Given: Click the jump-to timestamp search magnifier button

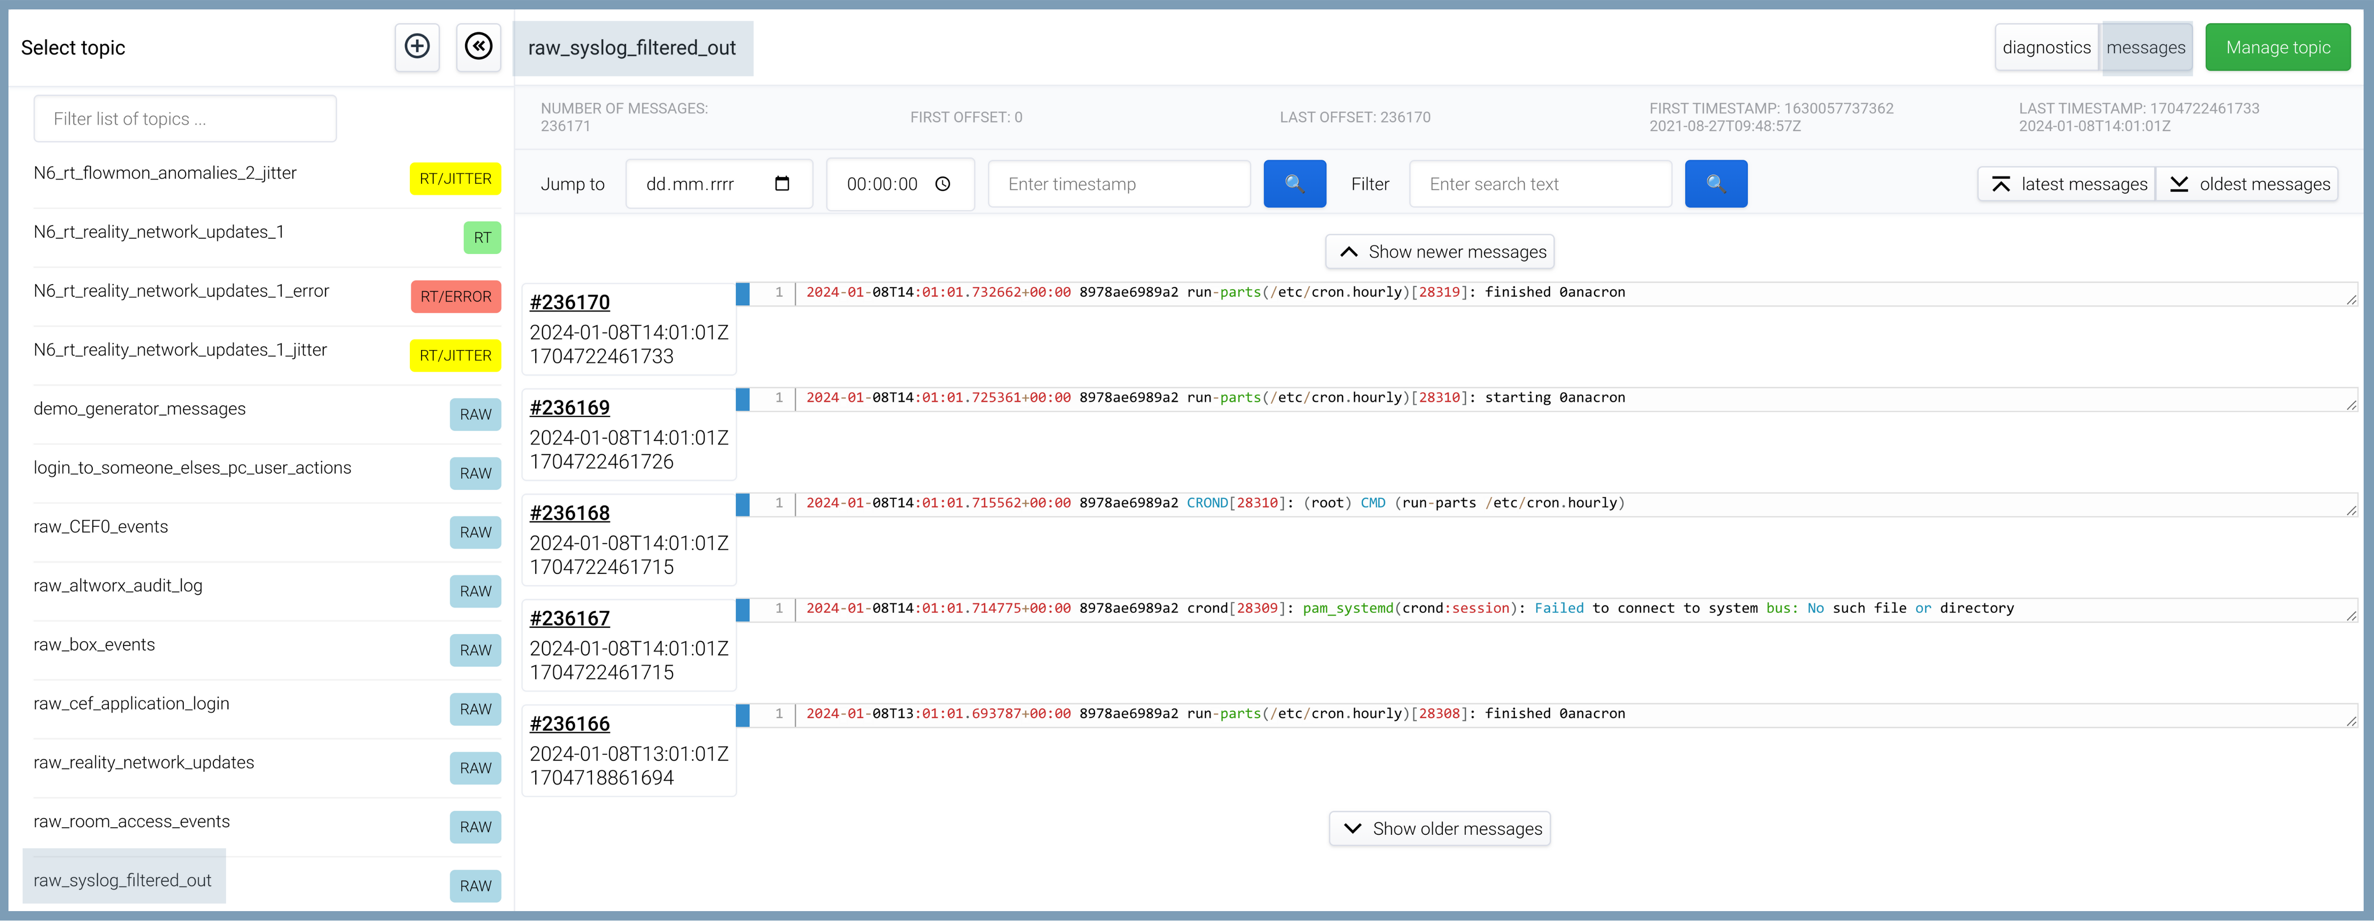Looking at the screenshot, I should click(x=1294, y=183).
